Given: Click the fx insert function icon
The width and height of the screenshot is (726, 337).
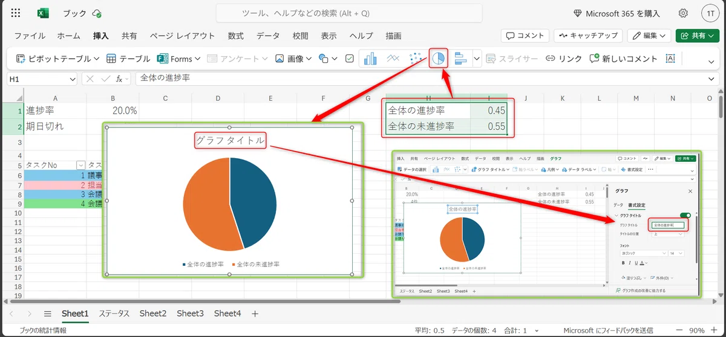Looking at the screenshot, I should [x=120, y=79].
